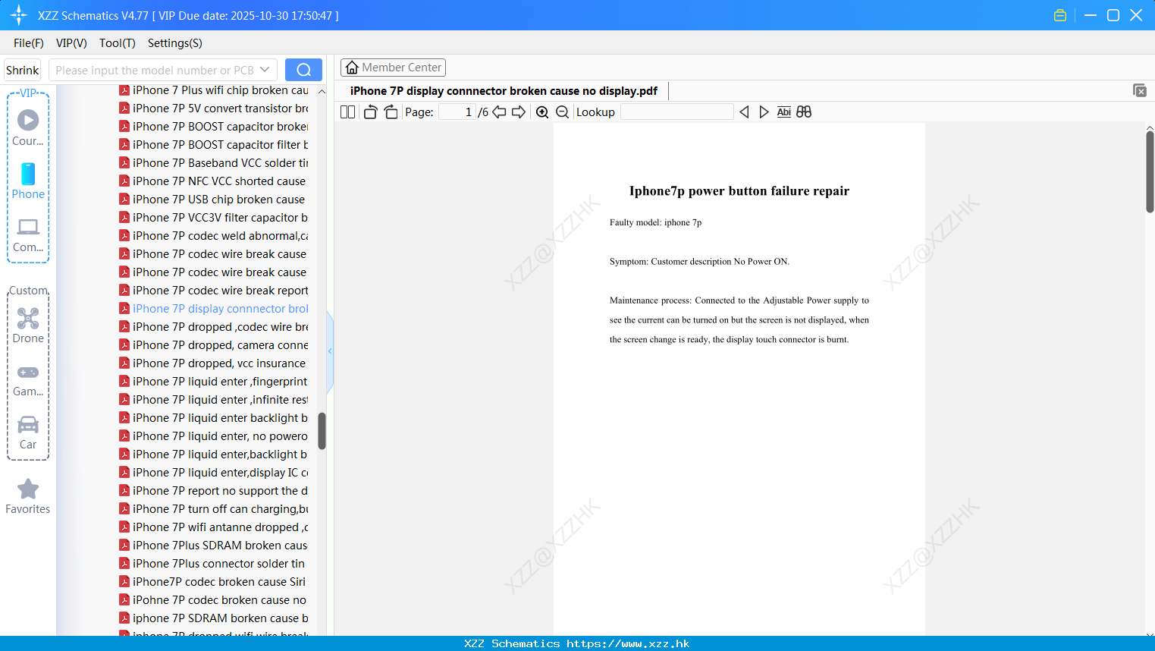
Task: Collapse the file list panel handle
Action: [330, 351]
